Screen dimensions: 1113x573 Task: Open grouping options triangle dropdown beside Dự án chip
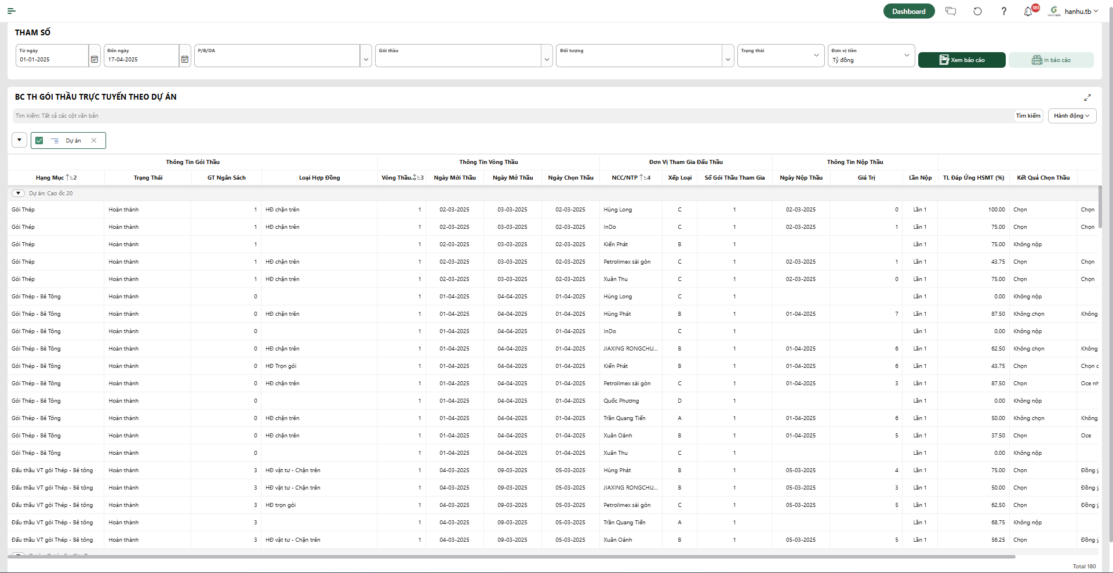coord(20,140)
